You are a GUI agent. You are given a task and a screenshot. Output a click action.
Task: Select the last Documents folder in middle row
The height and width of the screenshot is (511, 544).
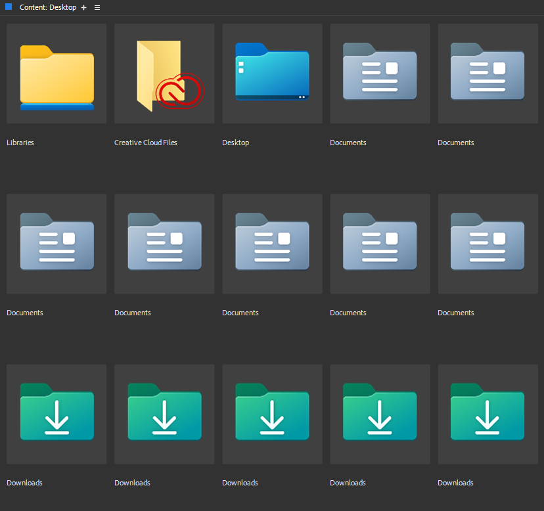point(487,243)
